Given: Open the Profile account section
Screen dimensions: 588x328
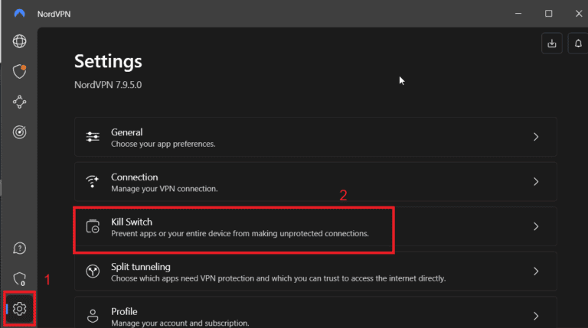Looking at the screenshot, I should click(x=306, y=315).
